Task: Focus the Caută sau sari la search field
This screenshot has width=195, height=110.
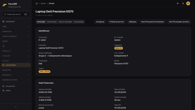Action: (x=16, y=14)
